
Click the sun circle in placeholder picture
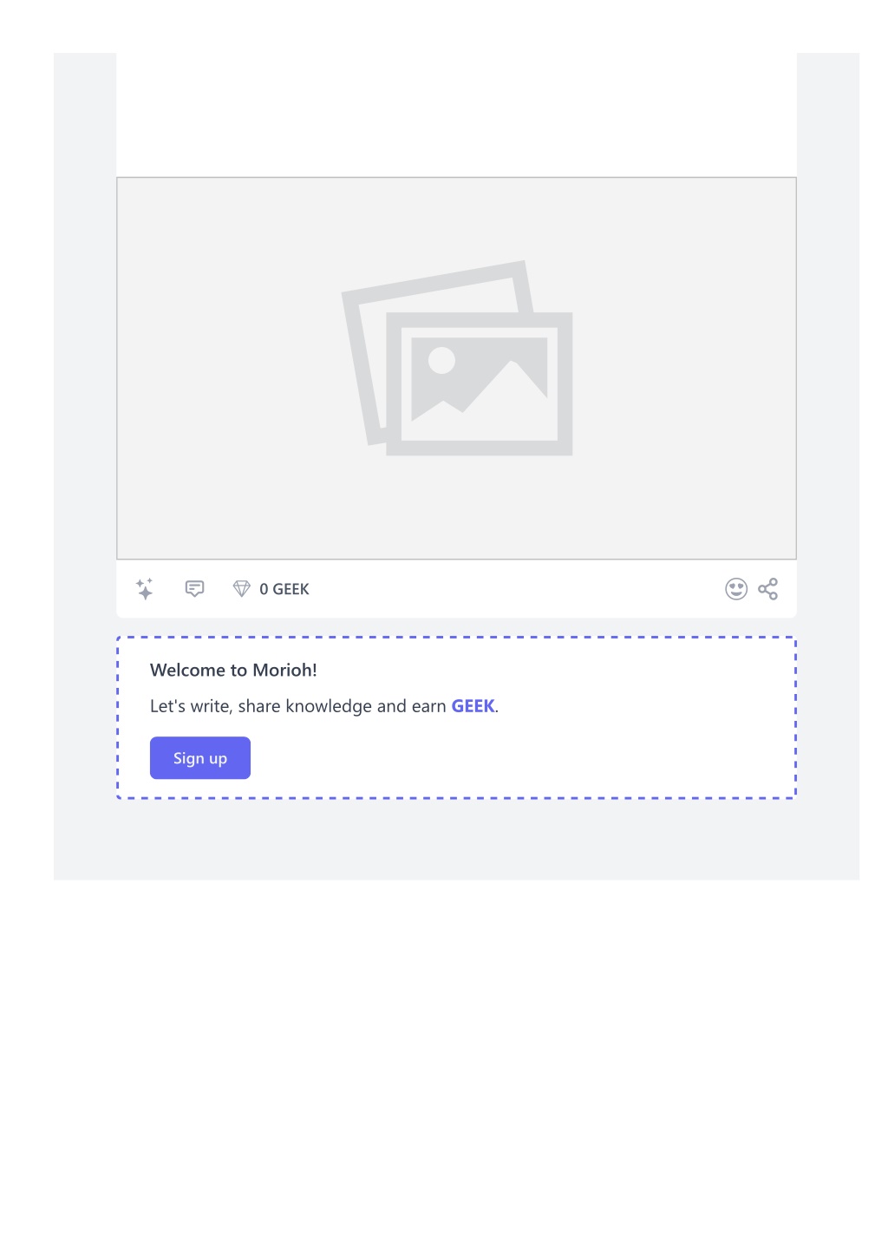point(442,360)
